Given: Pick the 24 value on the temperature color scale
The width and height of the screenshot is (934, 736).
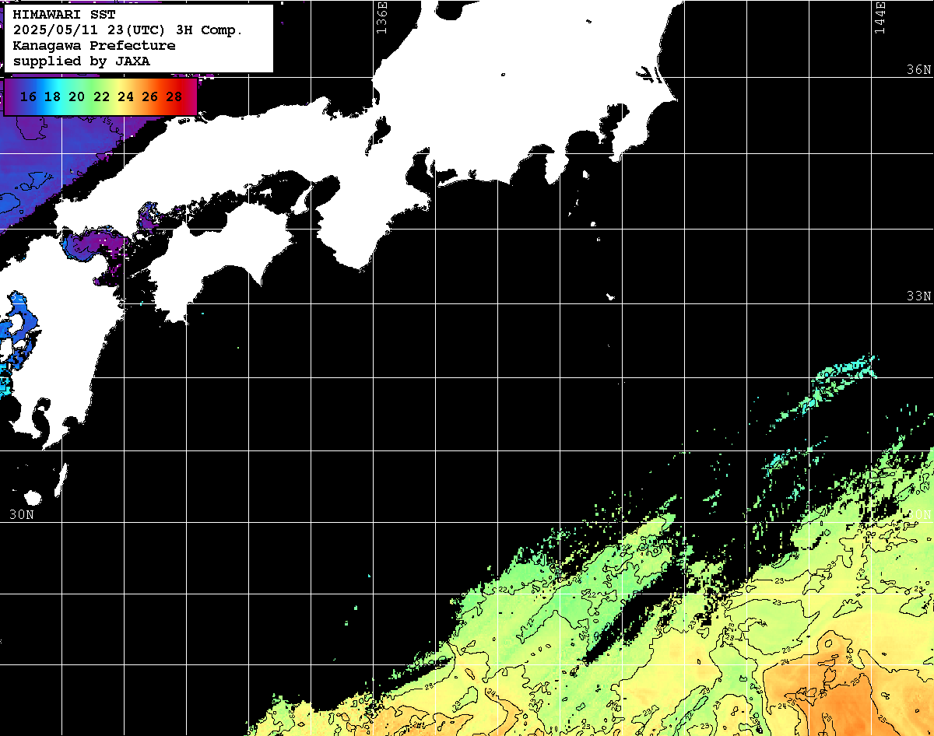Looking at the screenshot, I should (x=125, y=97).
